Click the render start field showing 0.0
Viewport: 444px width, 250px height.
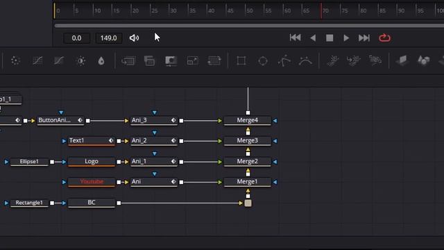click(x=76, y=38)
